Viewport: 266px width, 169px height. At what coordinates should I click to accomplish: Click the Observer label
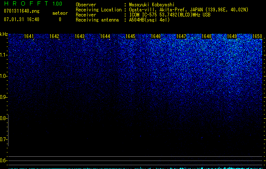86,5
